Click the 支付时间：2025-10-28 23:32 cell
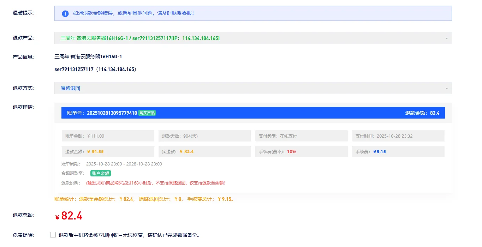Image resolution: width=482 pixels, height=247 pixels. [398, 136]
